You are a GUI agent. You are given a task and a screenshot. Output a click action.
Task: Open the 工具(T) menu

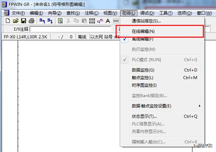coord(166,13)
